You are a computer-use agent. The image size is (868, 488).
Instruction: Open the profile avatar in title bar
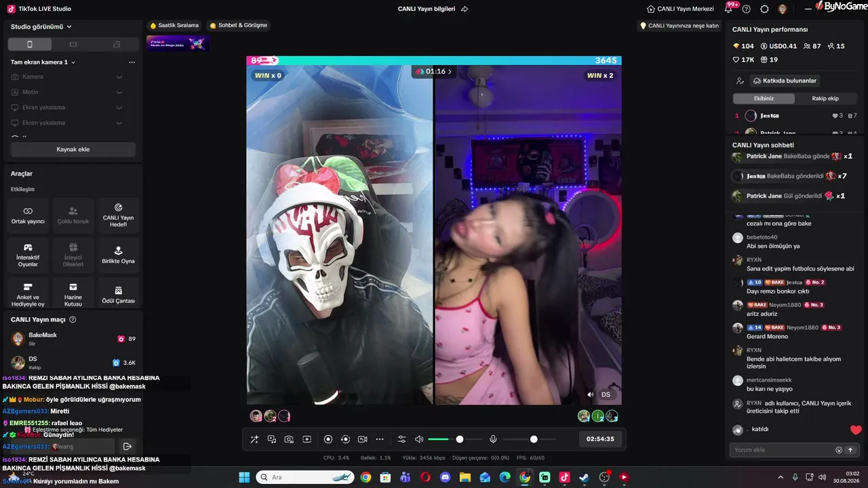(x=783, y=9)
